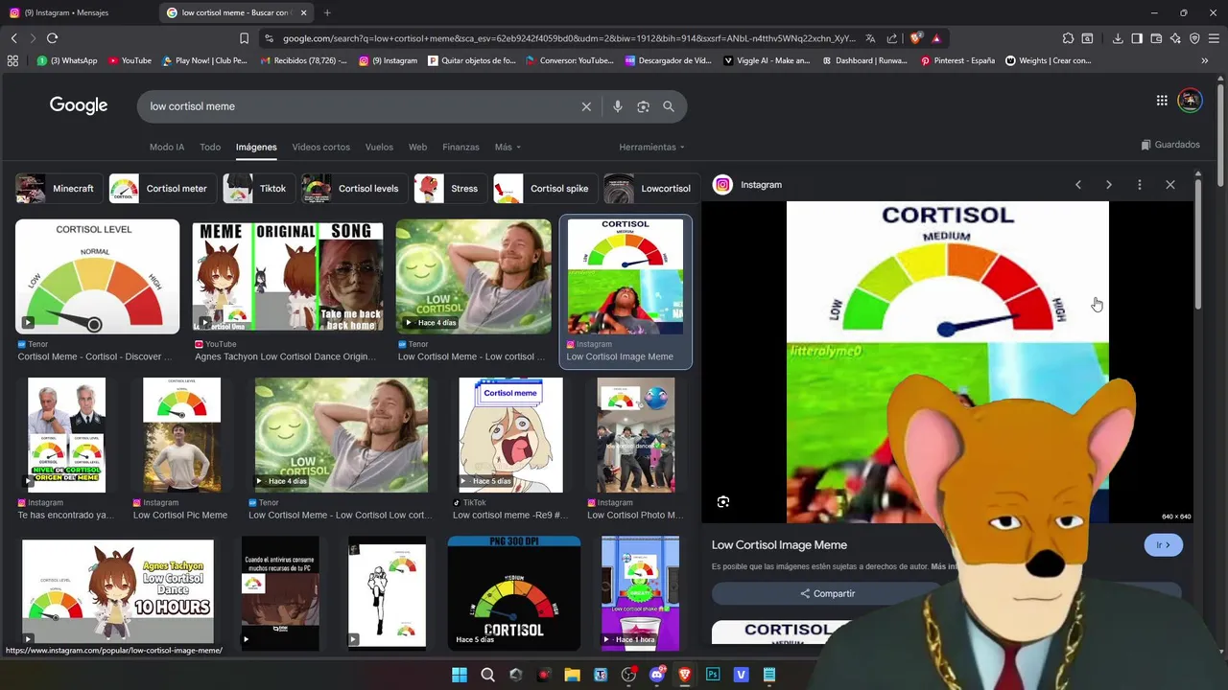Viewport: 1228px width, 690px height.
Task: Click the share page icon in address bar
Action: click(892, 38)
